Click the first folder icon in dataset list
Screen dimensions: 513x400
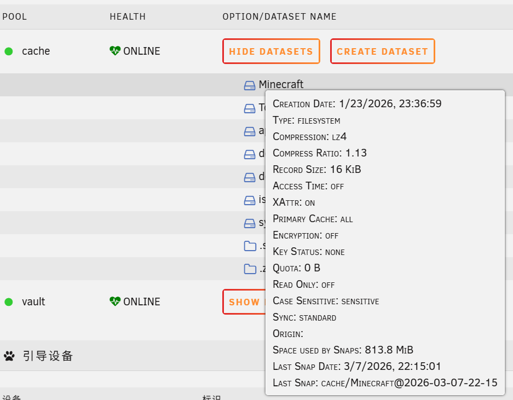[250, 246]
